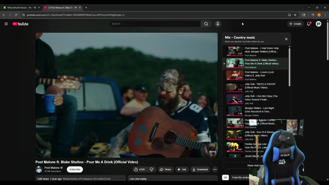This screenshot has height=185, width=329.
Task: Subscribe to Post Malone channel
Action: (x=75, y=169)
